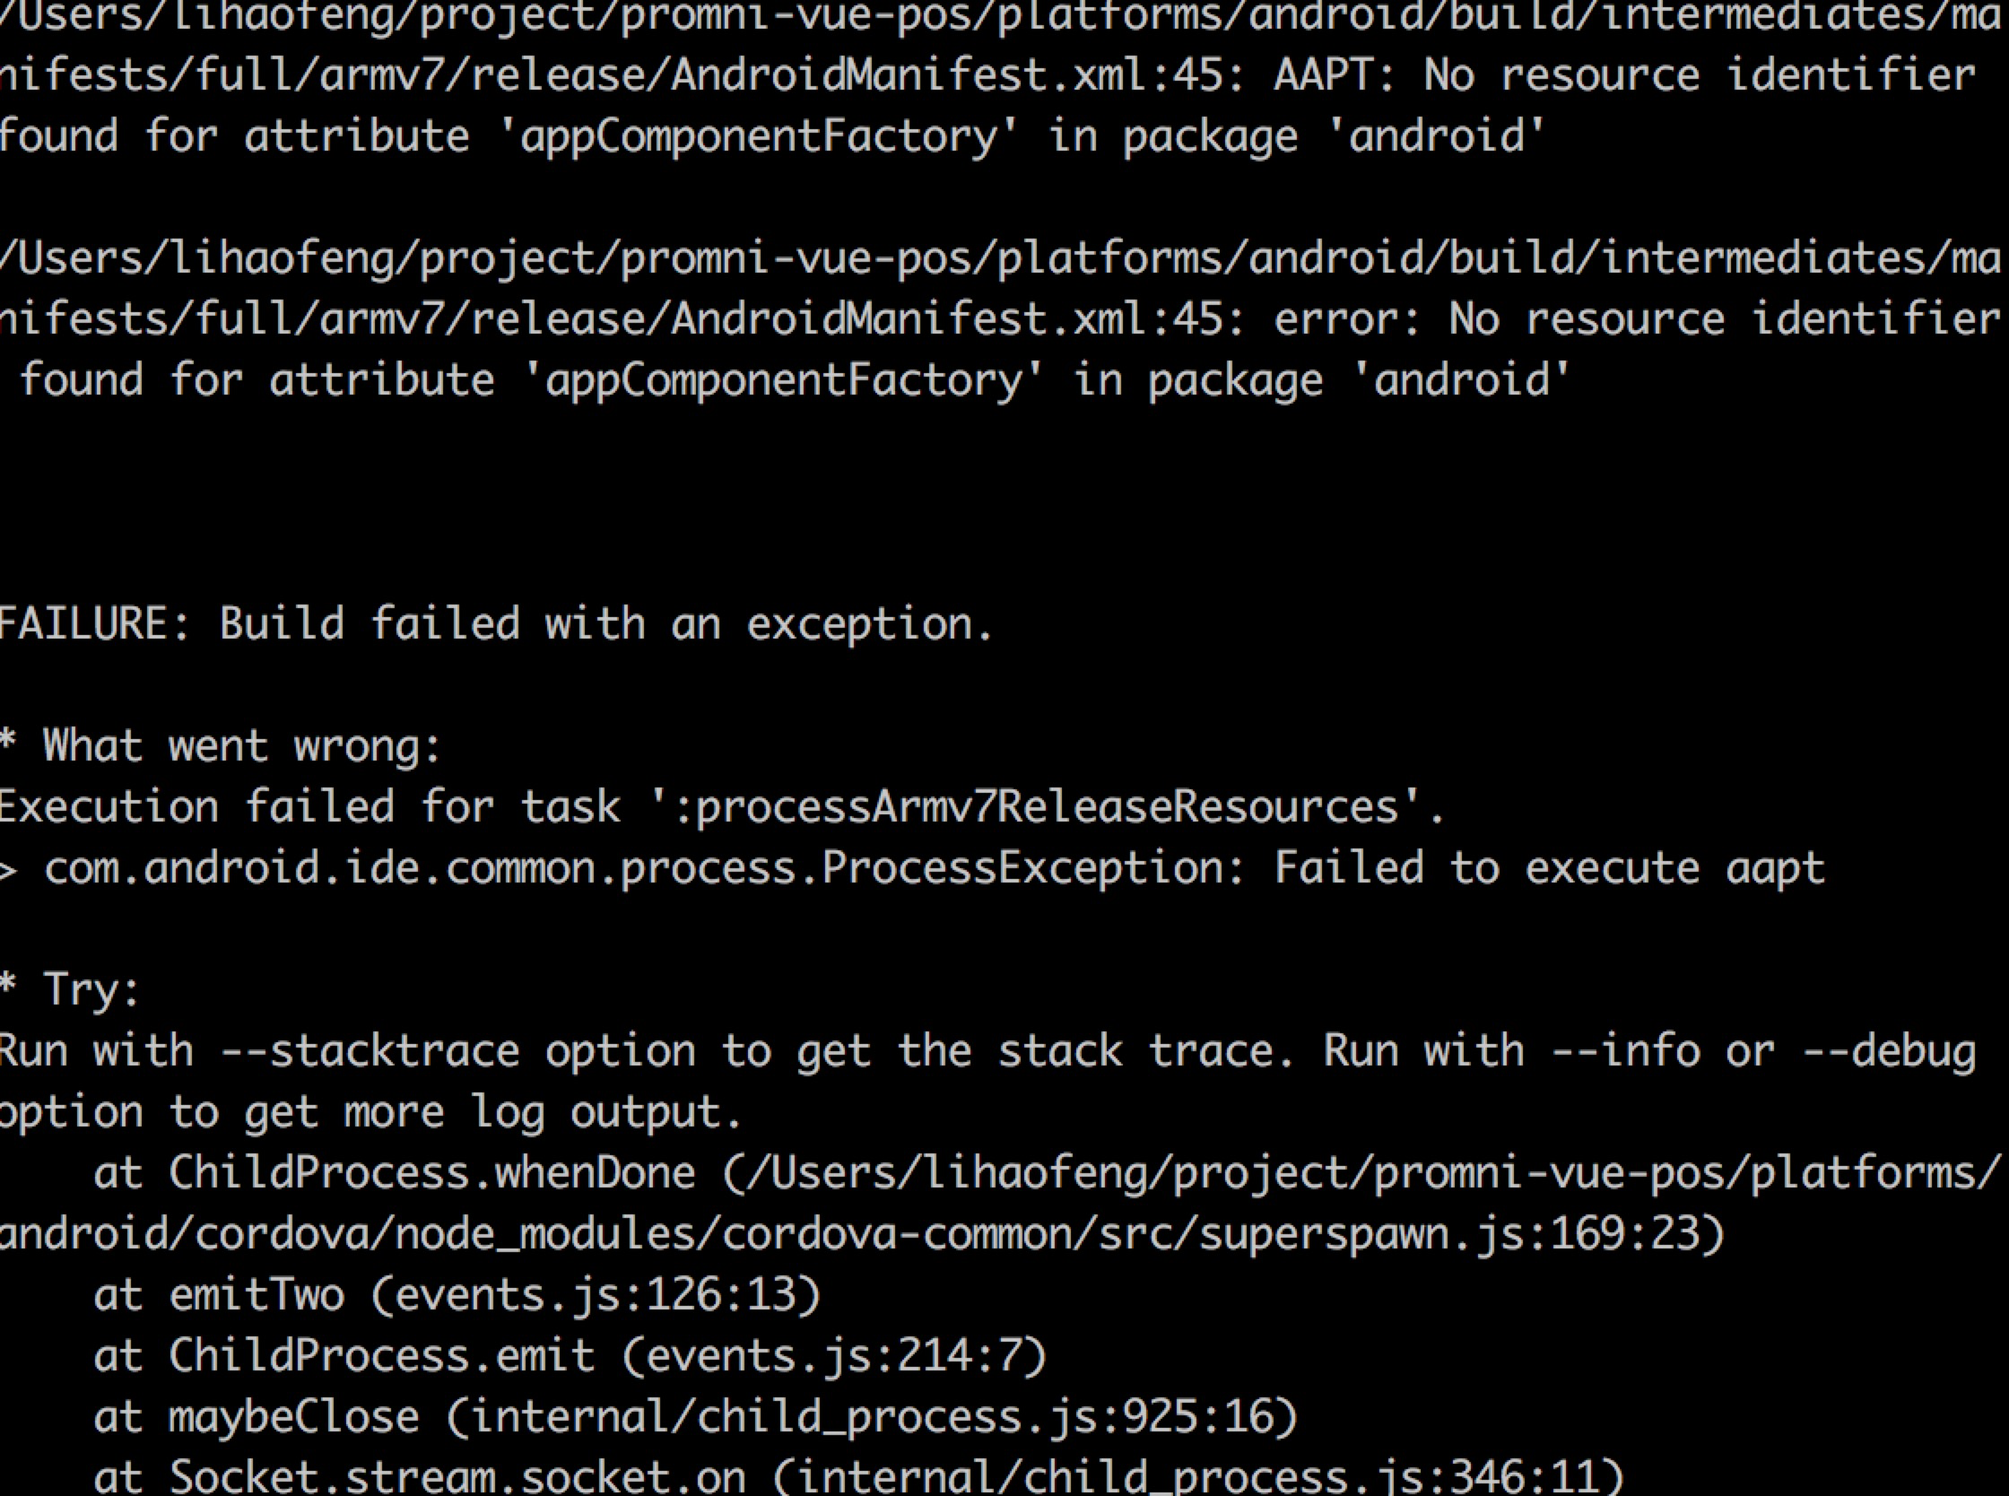Click the "What went wrong:" heading
2009x1496 pixels.
pos(241,746)
